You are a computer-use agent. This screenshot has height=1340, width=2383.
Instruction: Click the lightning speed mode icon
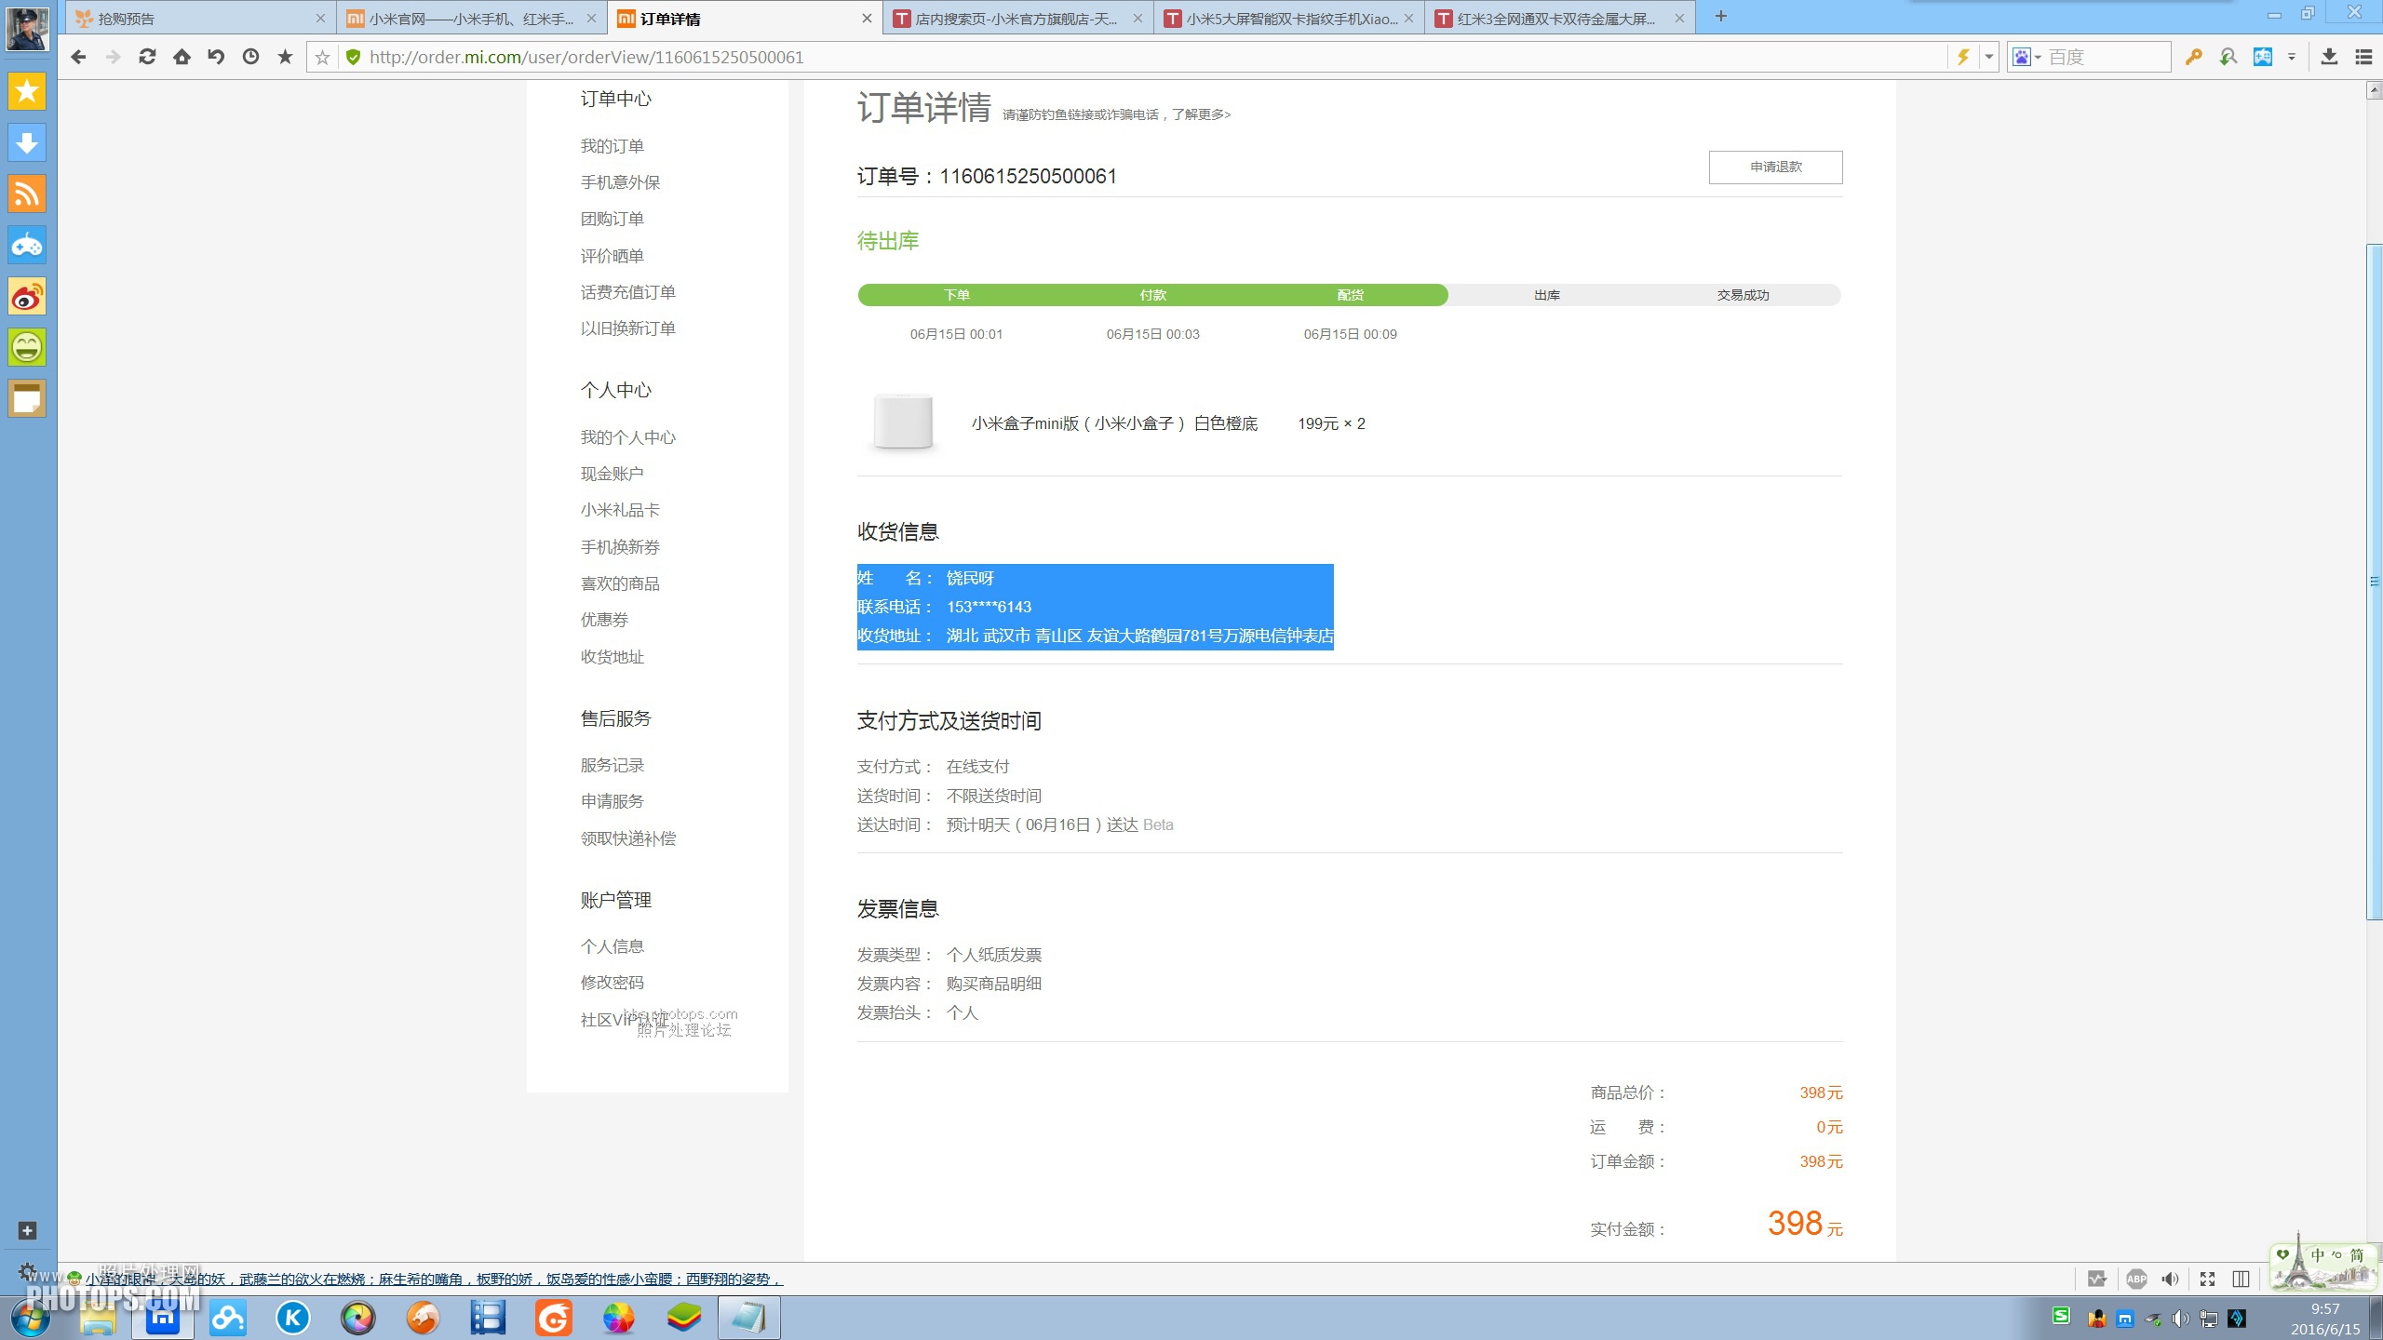click(1963, 57)
